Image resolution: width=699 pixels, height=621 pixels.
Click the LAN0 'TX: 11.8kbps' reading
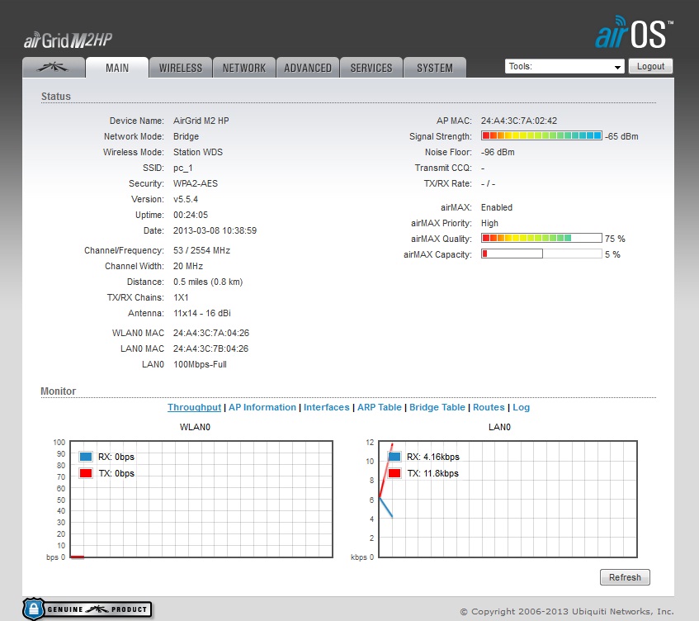[433, 473]
